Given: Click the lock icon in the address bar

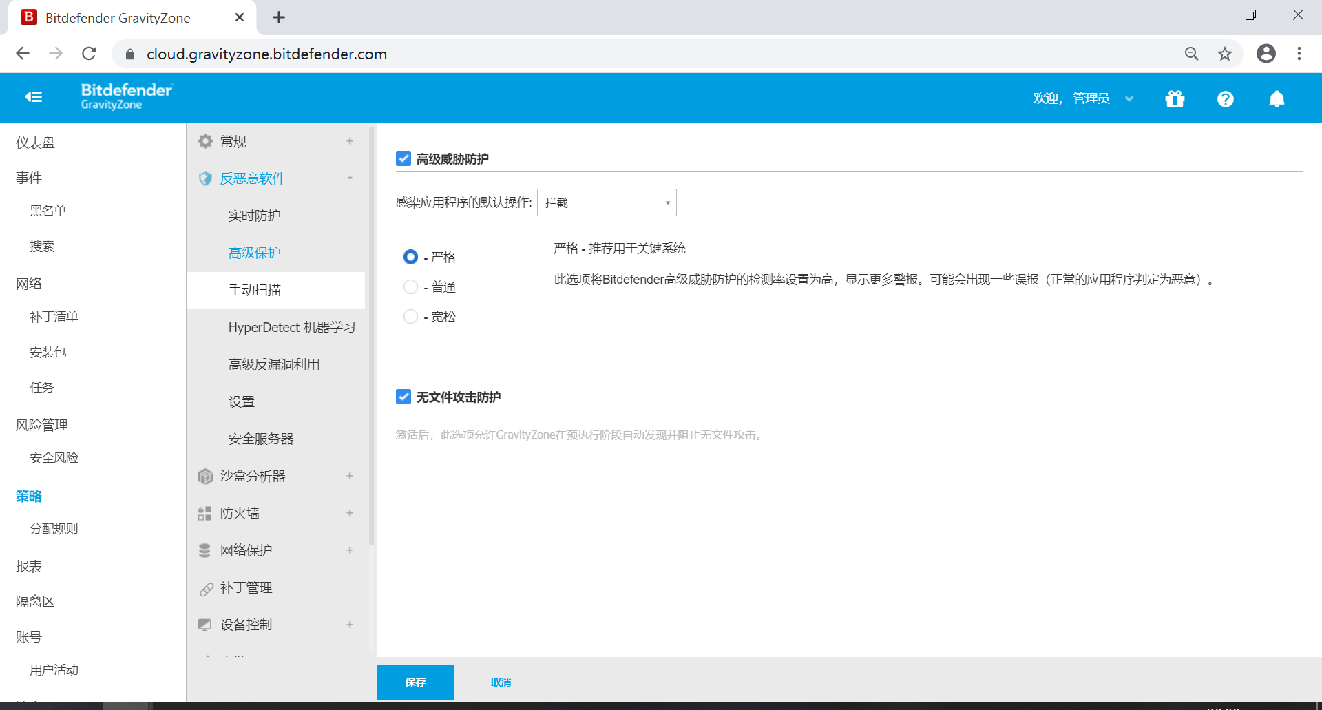Looking at the screenshot, I should tap(130, 54).
